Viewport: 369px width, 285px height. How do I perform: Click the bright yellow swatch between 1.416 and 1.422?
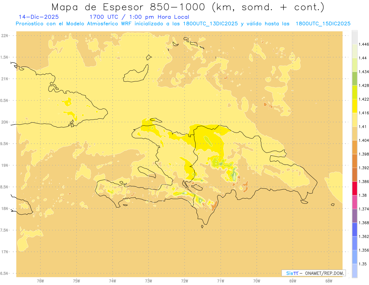[x=355, y=106]
